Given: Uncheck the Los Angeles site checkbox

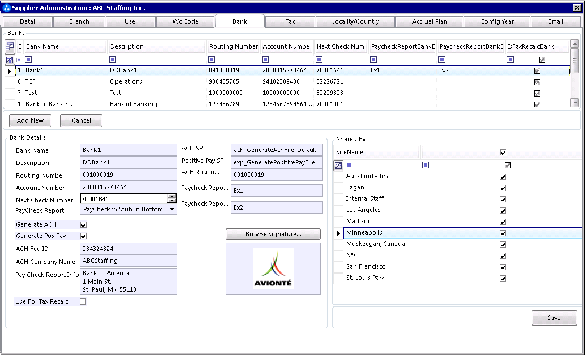Looking at the screenshot, I should (x=502, y=211).
